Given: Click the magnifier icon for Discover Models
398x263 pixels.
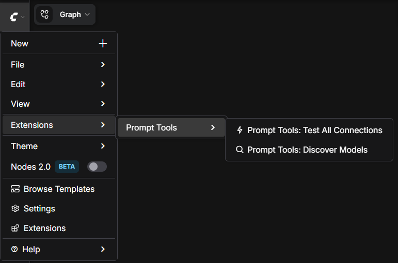Looking at the screenshot, I should coord(240,150).
